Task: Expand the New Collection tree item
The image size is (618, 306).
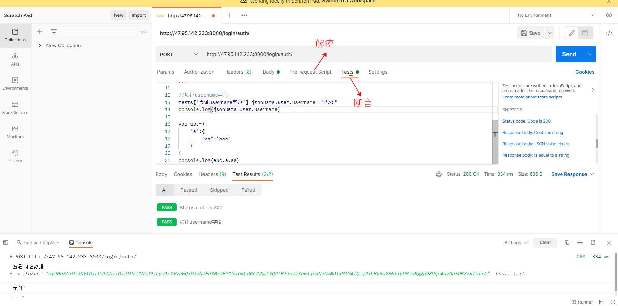Action: click(40, 46)
